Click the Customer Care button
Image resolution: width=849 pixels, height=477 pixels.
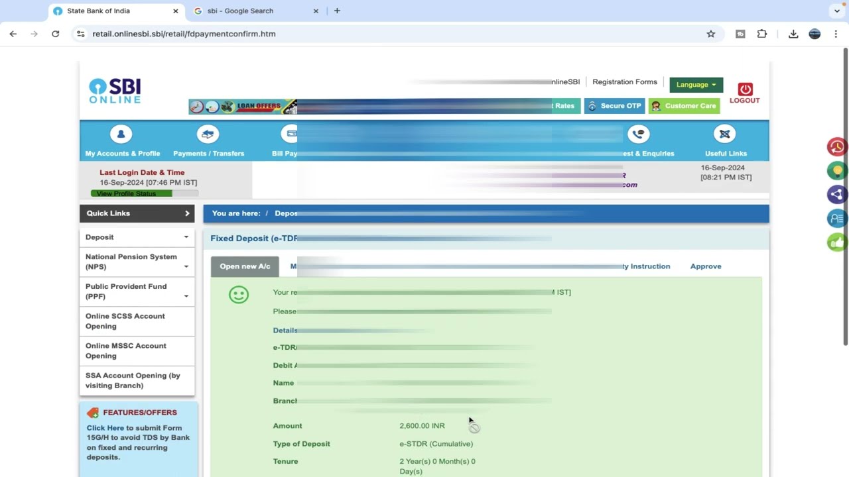(x=684, y=106)
